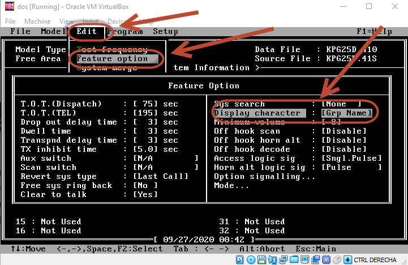Screen dimensions: 408x265
Task: Toggle the Clear to talk Yes value
Action: click(x=145, y=195)
